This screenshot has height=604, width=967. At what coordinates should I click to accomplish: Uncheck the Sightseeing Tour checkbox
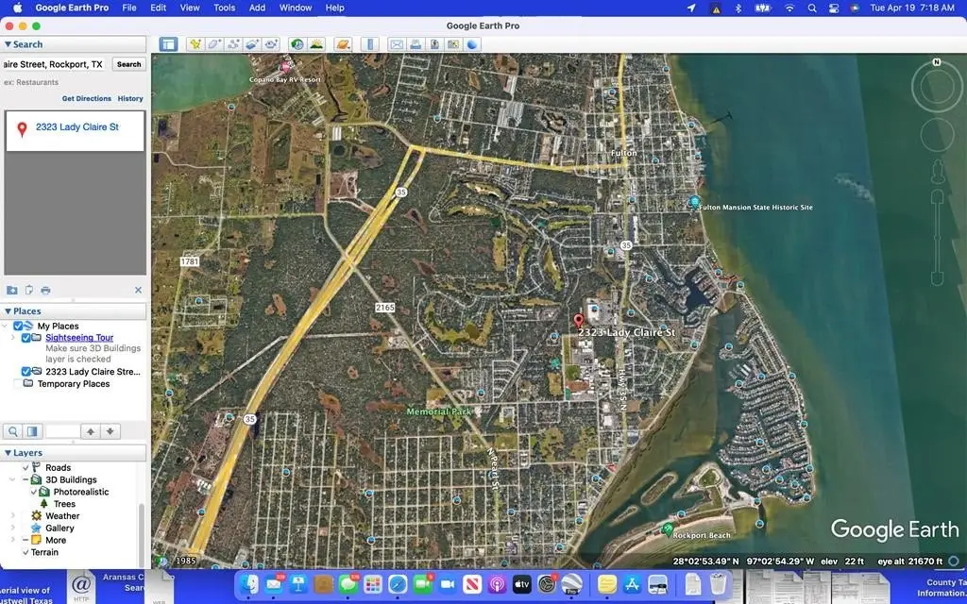coord(25,338)
